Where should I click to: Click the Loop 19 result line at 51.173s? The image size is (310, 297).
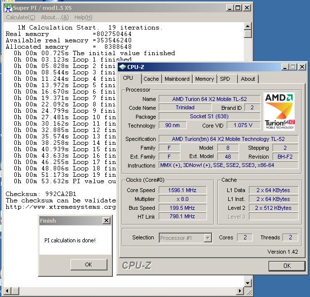(65, 175)
